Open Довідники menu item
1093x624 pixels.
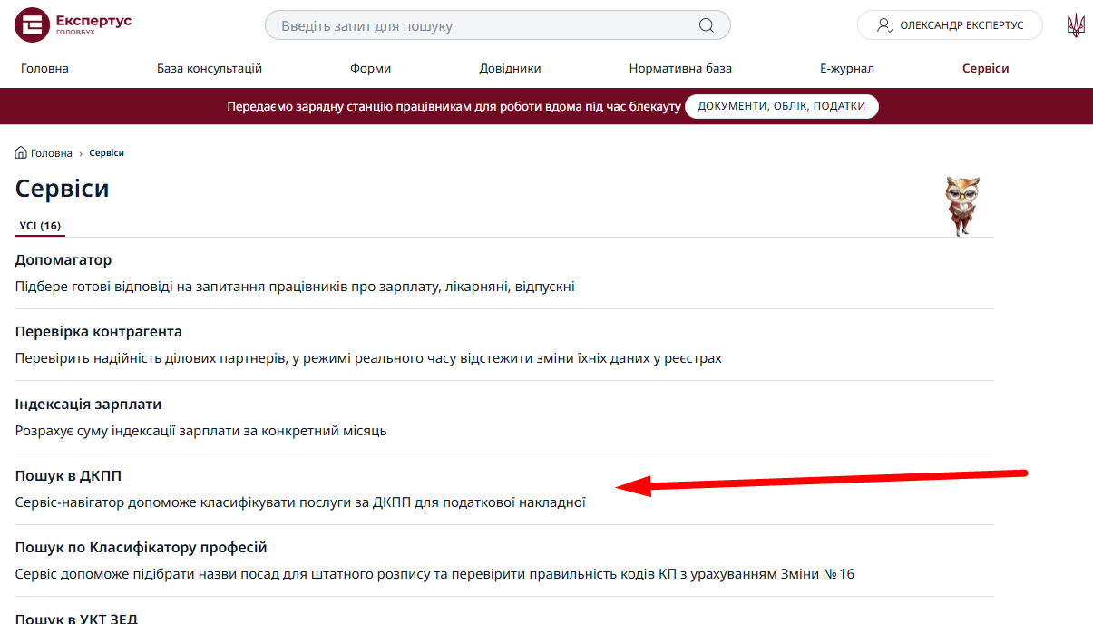[x=510, y=68]
